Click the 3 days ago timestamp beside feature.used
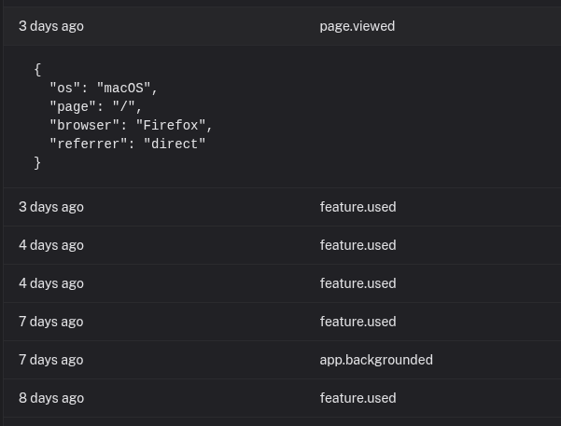Viewport: 561px width, 426px height. (51, 207)
